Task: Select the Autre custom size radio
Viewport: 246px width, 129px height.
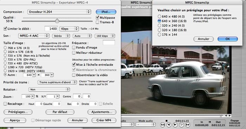Action: [5, 75]
